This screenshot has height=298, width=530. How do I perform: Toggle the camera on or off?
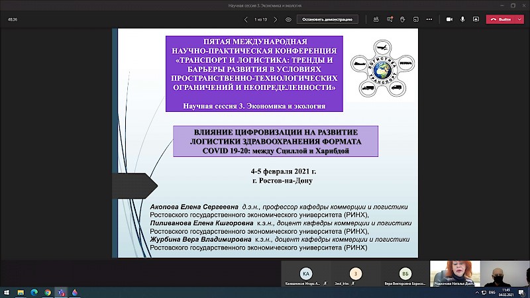pos(449,19)
